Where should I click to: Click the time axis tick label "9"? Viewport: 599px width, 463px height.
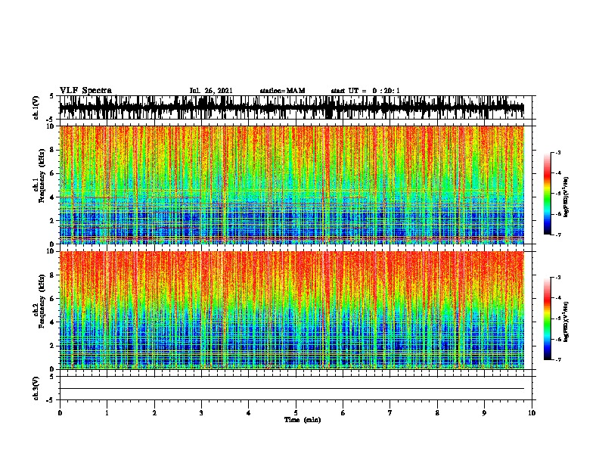(484, 412)
